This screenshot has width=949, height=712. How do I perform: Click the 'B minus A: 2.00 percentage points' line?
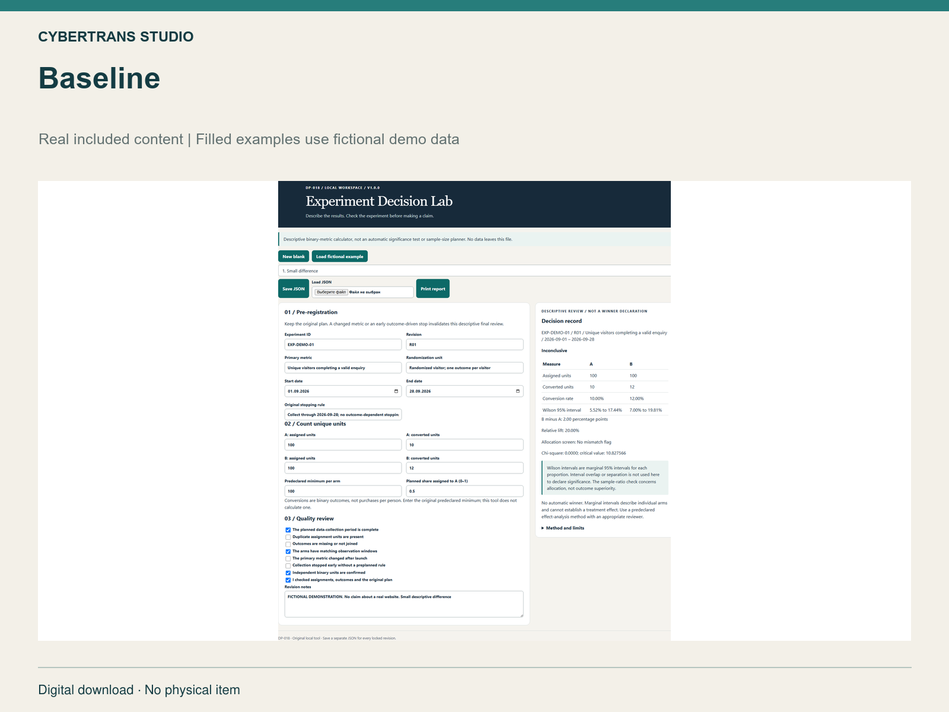(574, 419)
